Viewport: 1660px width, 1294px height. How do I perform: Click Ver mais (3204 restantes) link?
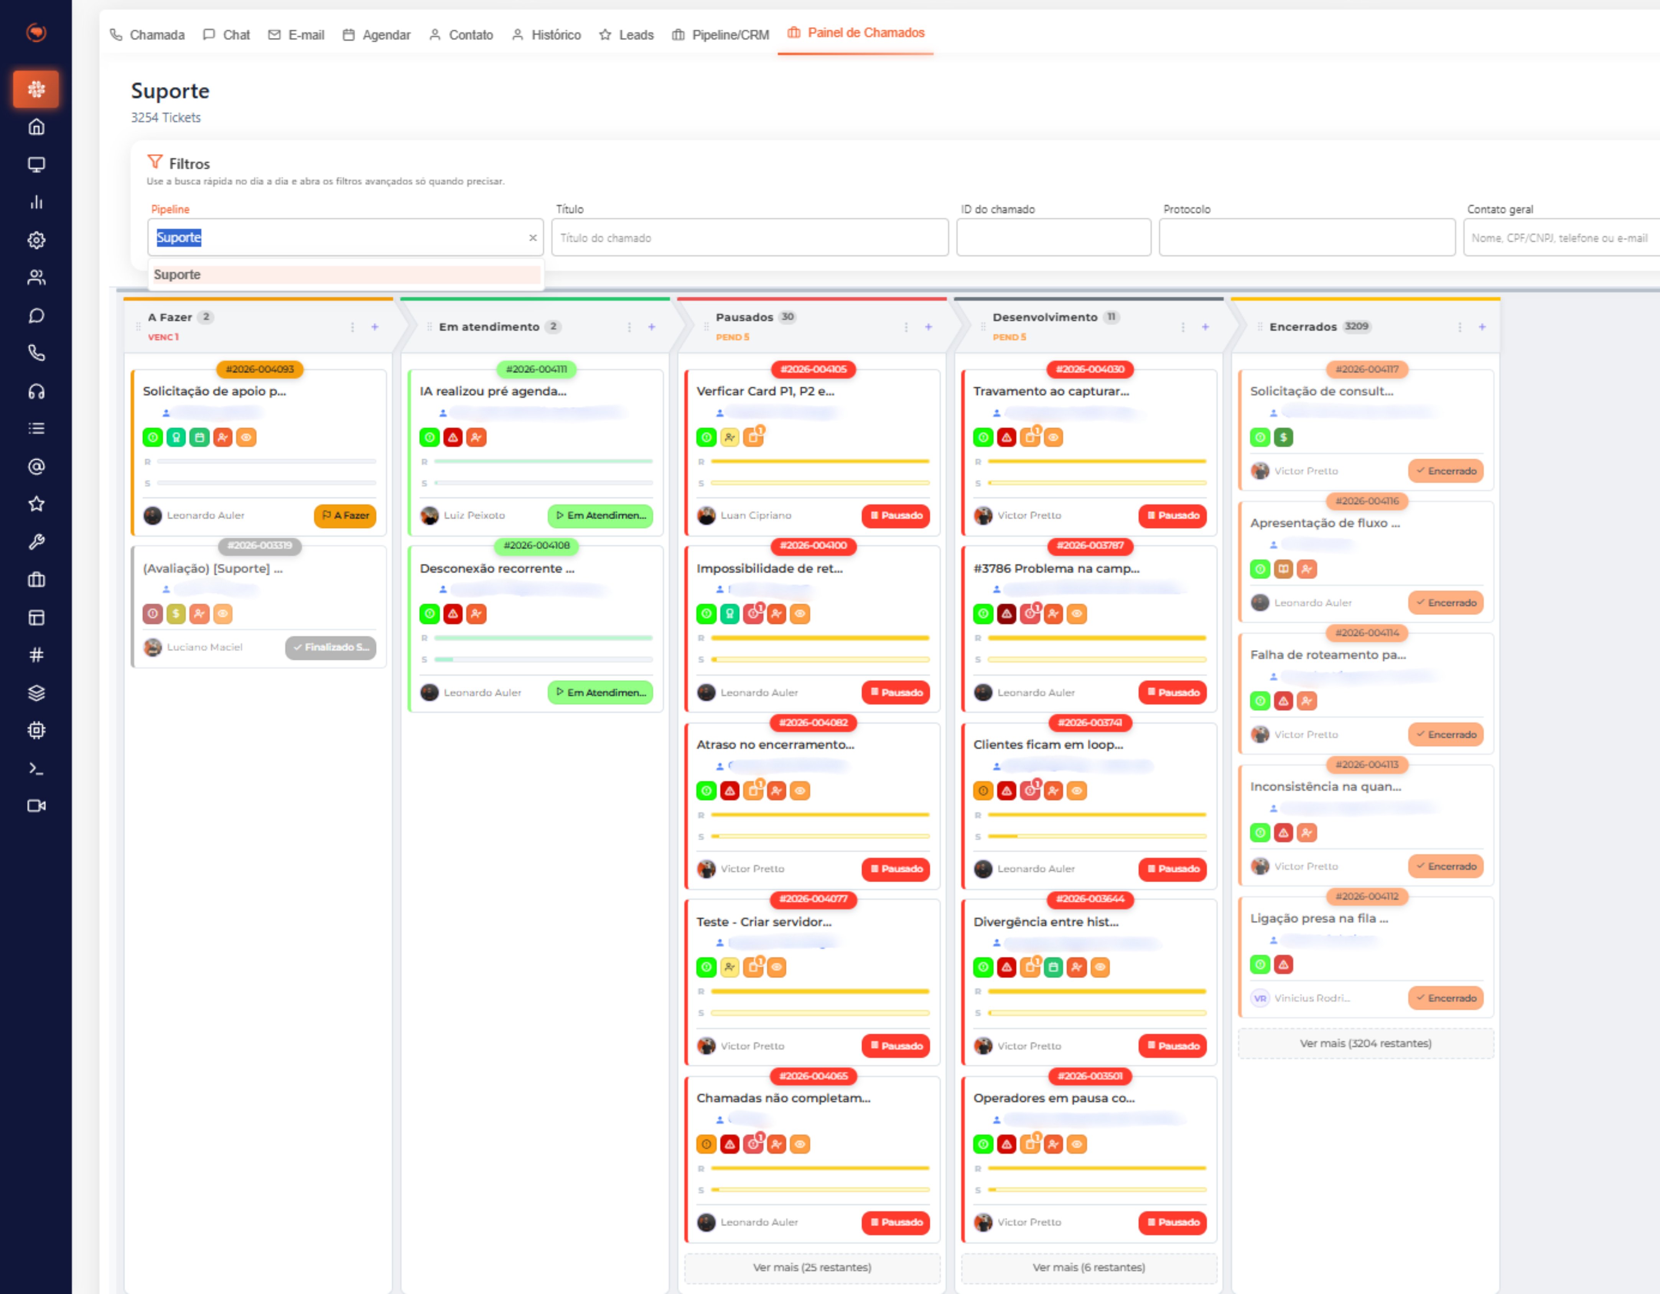coord(1365,1043)
